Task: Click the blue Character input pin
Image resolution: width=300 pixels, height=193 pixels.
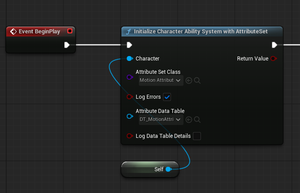Action: pos(129,59)
